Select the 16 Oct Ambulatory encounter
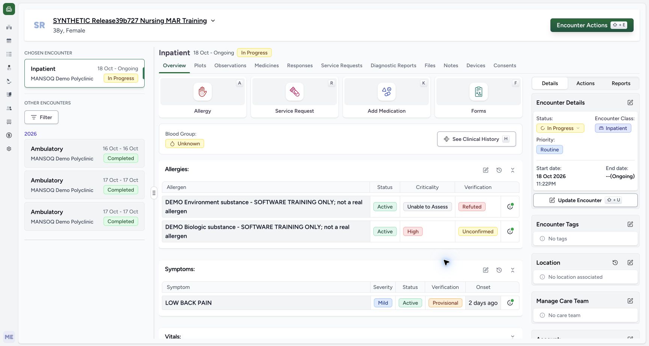This screenshot has height=346, width=649. tap(85, 153)
